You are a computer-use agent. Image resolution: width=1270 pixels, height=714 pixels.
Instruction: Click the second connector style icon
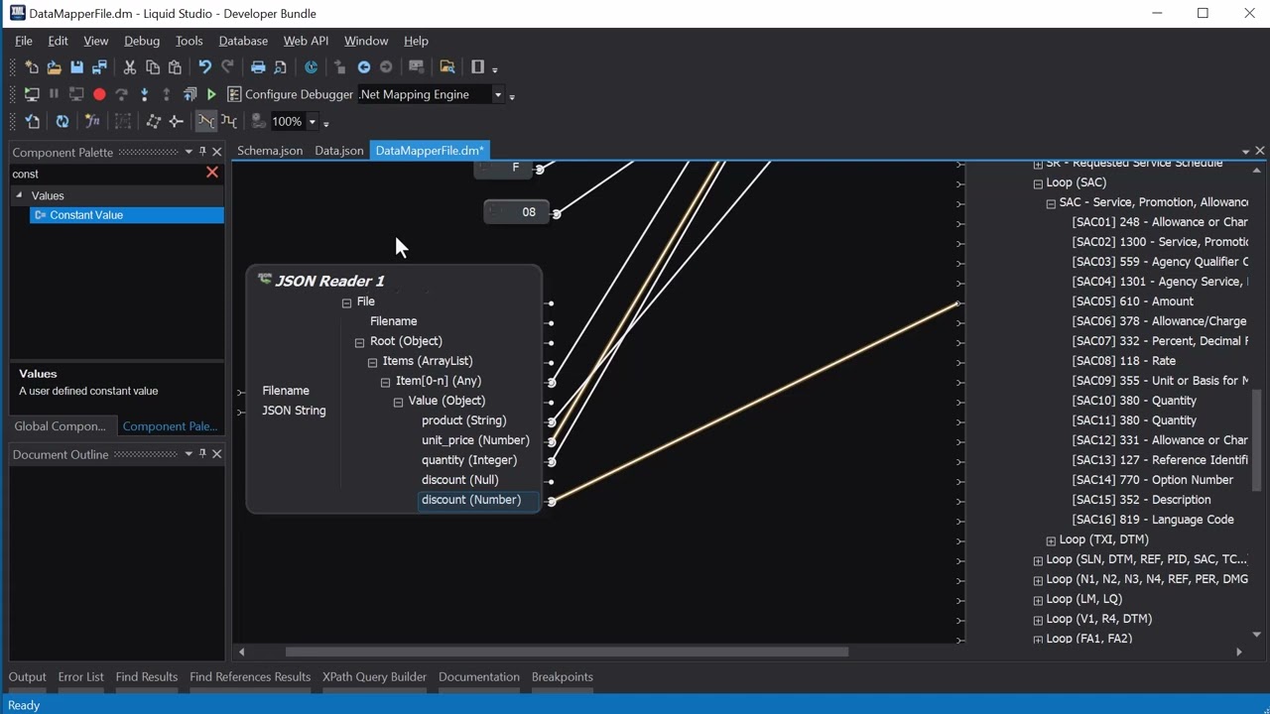(229, 121)
